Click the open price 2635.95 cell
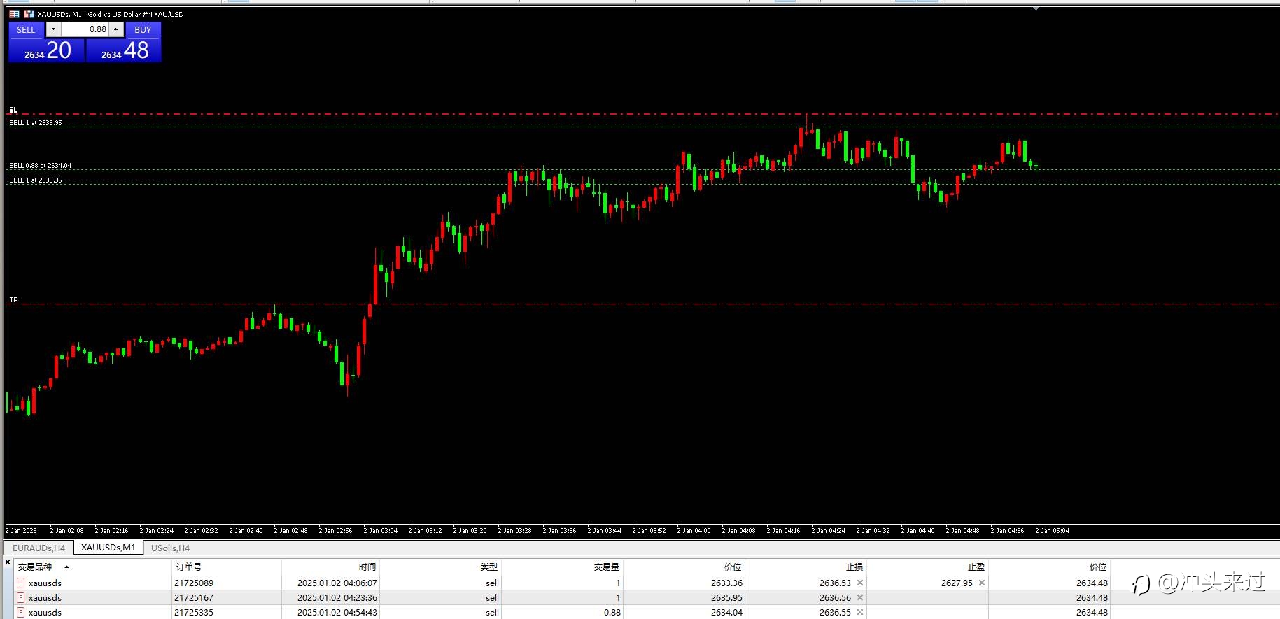Viewport: 1280px width, 619px height. (x=726, y=597)
